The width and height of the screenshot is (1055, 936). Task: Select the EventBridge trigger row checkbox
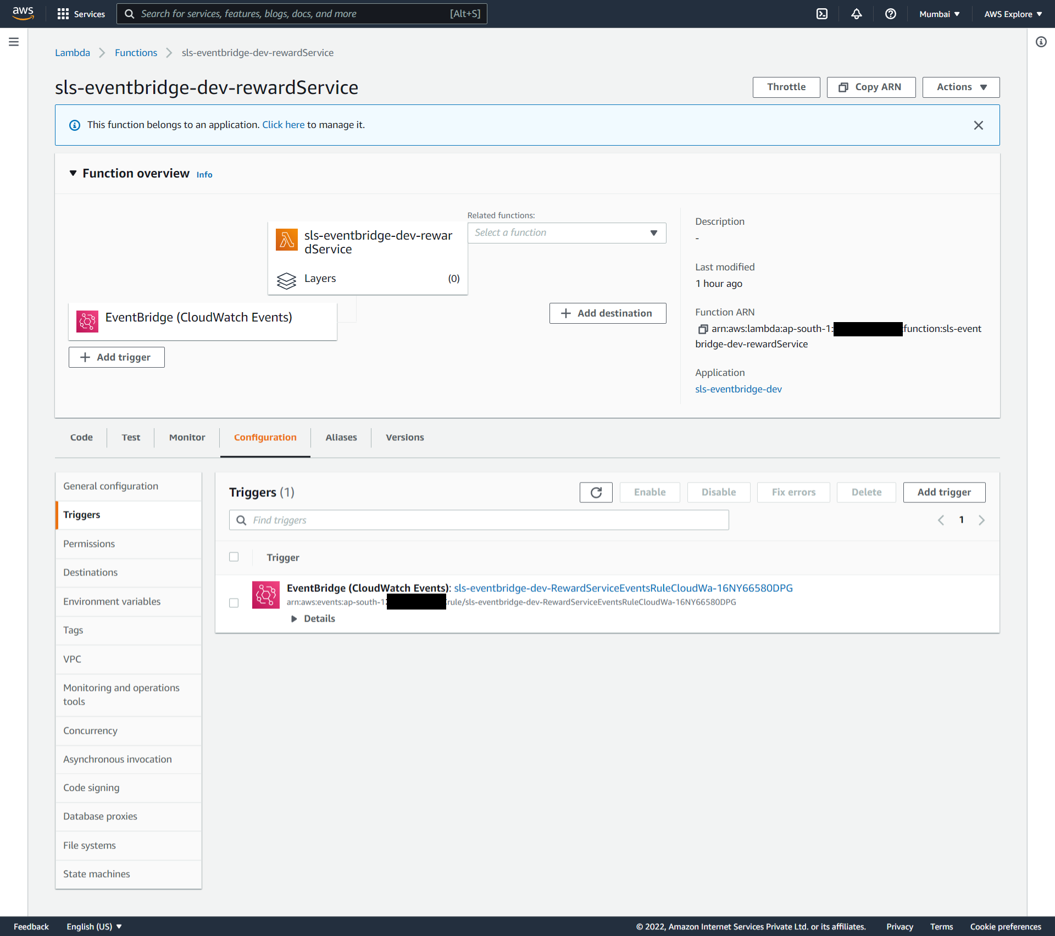(x=234, y=603)
